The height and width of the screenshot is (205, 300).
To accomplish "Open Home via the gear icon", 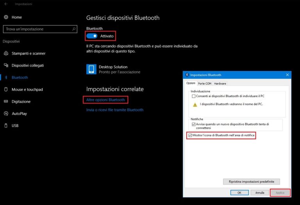I will click(x=6, y=17).
